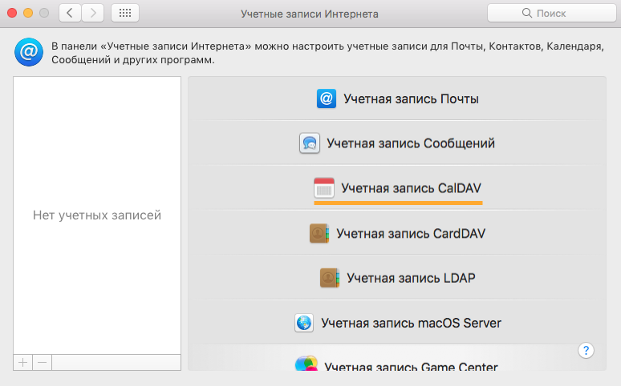Click the macOS Server globe icon
The image size is (621, 386).
pos(304,323)
